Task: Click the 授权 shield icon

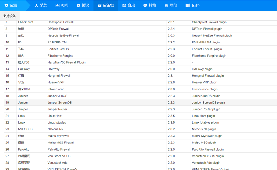Action: pyautogui.click(x=78, y=5)
